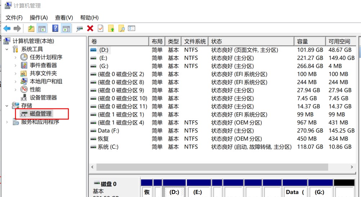361x197 pixels.
Task: Select the 恢复 volume row
Action: coord(222,139)
